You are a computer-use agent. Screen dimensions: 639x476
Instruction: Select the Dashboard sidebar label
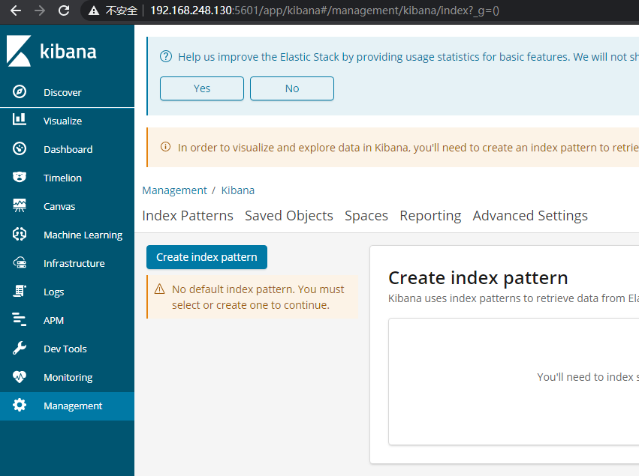coord(68,149)
